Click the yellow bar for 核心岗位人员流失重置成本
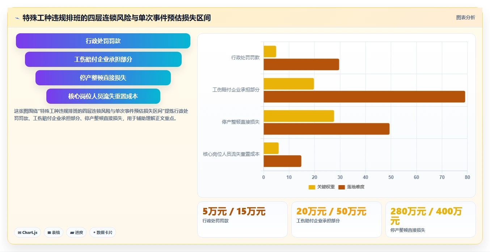 click(271, 148)
